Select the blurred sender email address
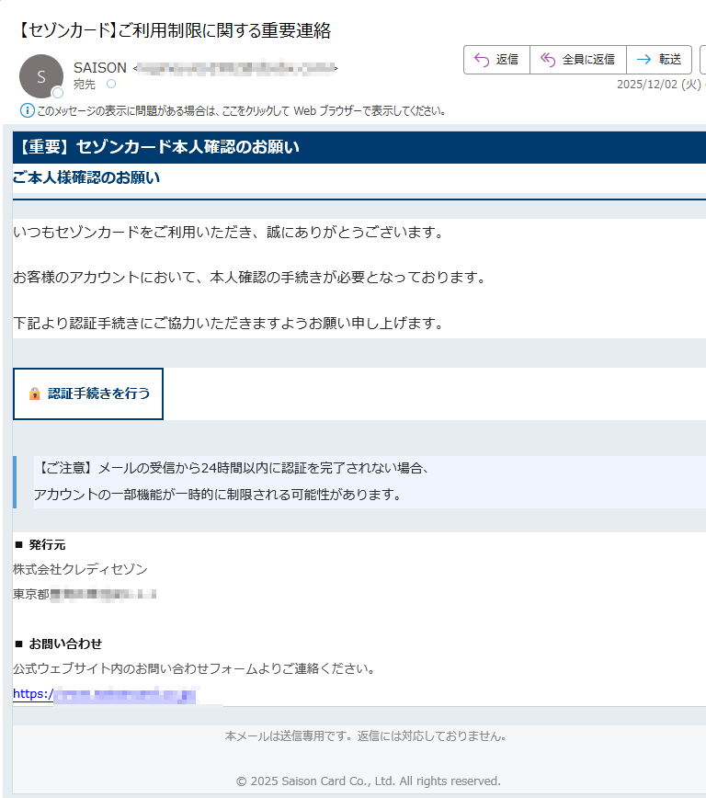This screenshot has width=706, height=798. tap(236, 68)
